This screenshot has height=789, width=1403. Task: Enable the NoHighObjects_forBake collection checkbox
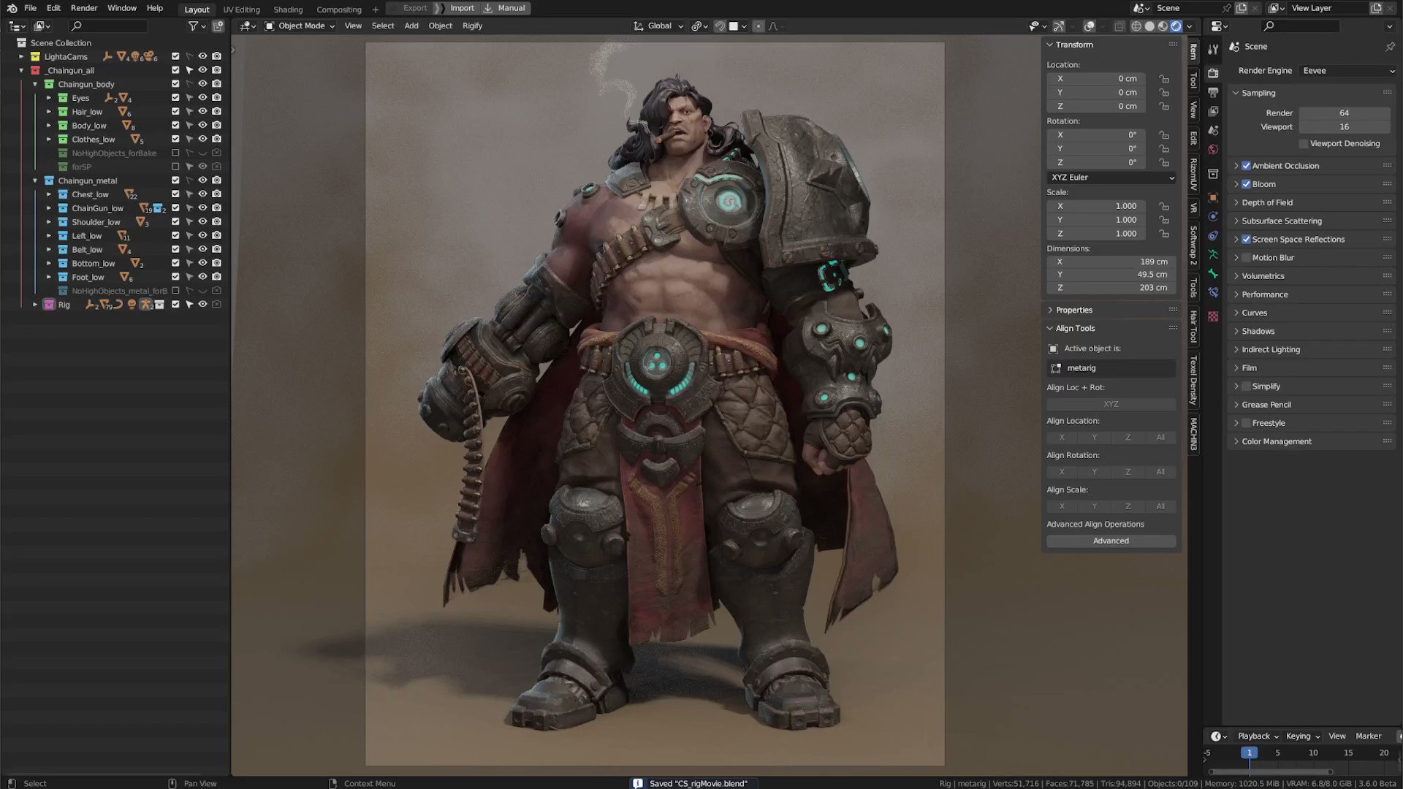point(175,153)
